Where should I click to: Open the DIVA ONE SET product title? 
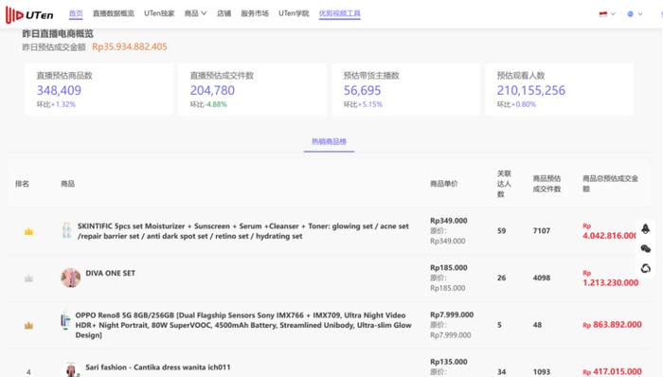coord(111,273)
